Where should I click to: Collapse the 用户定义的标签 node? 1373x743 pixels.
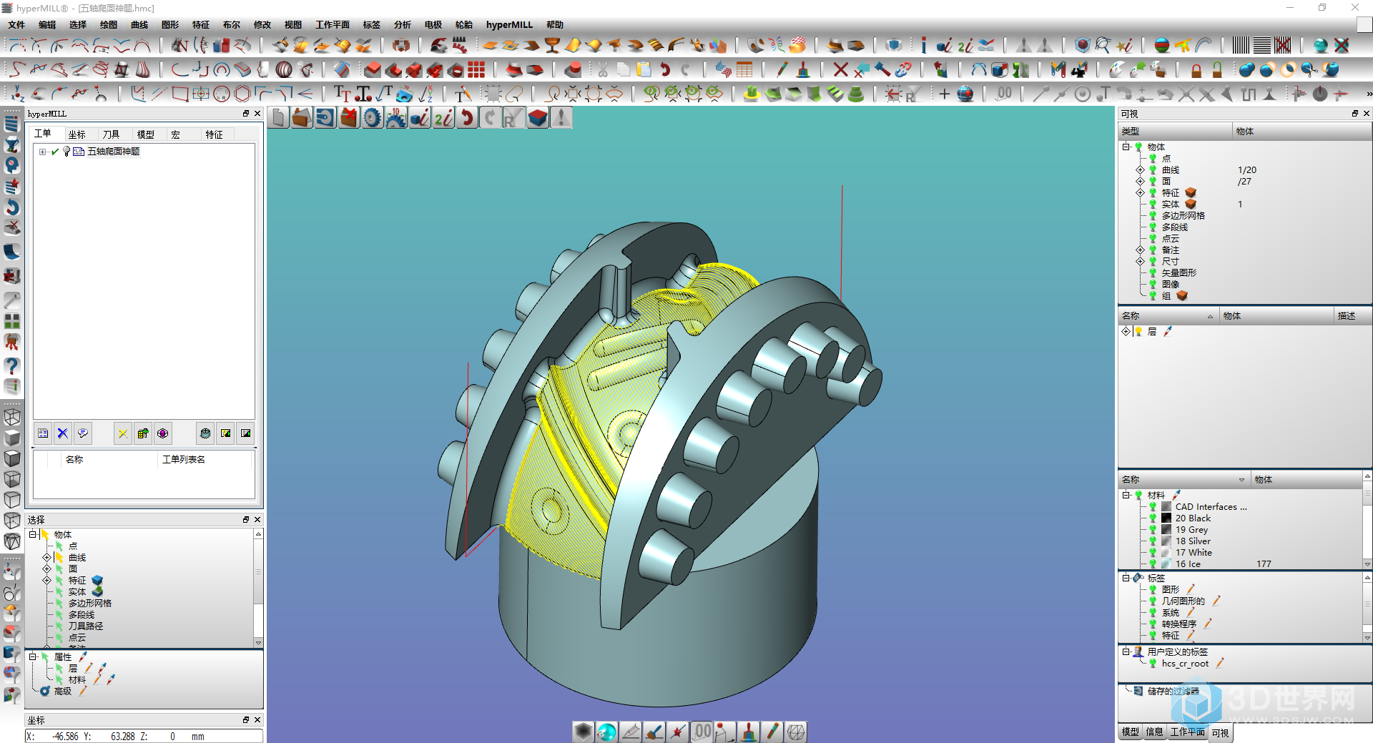(x=1126, y=651)
